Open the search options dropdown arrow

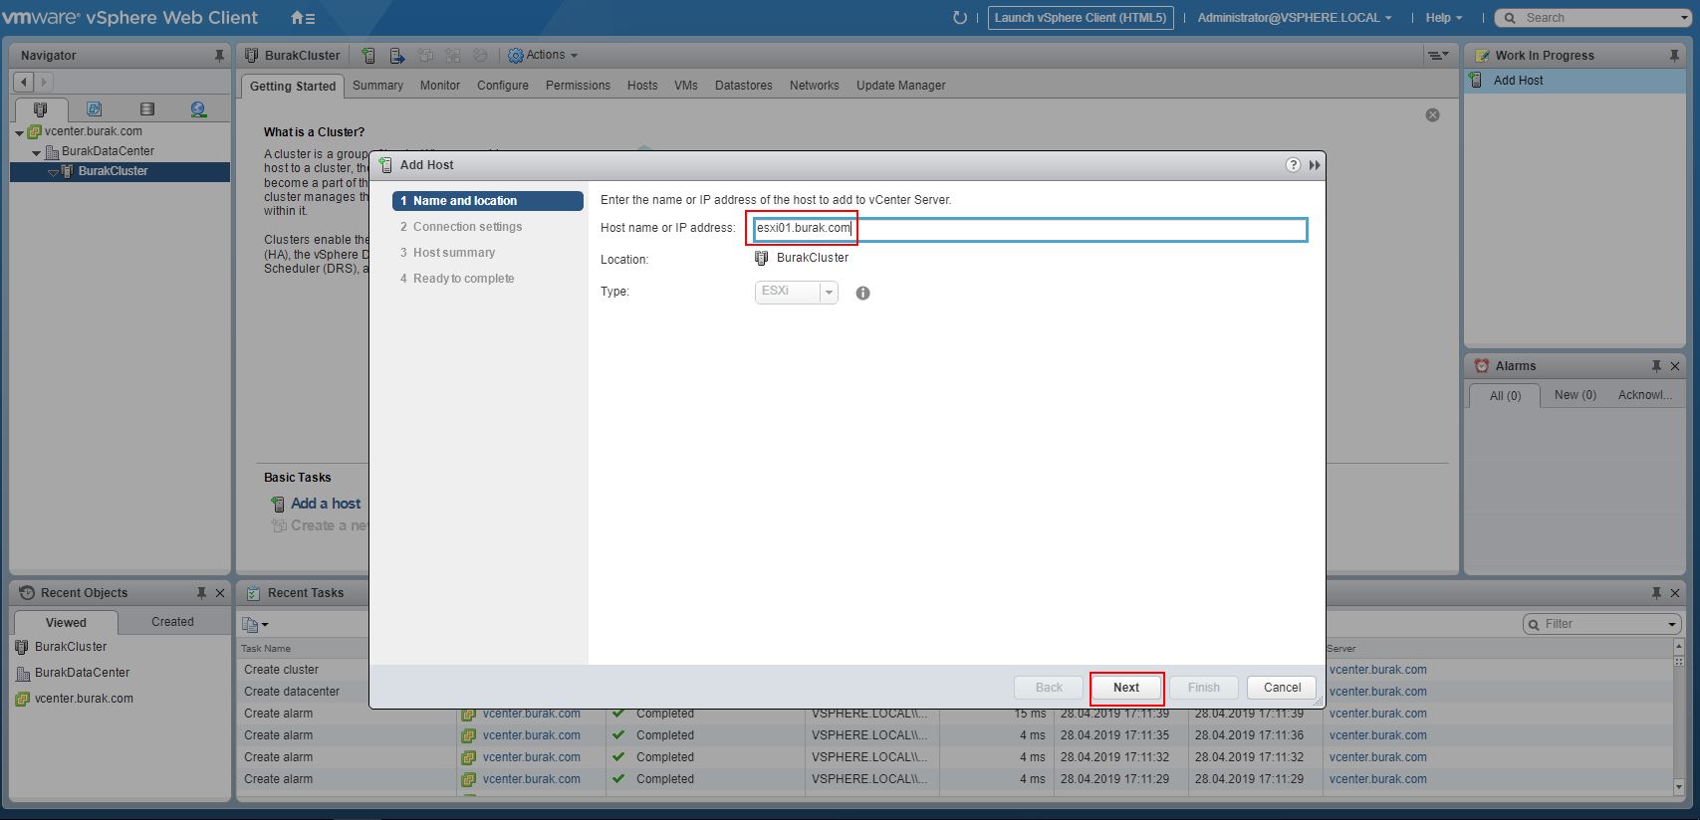tap(1684, 18)
